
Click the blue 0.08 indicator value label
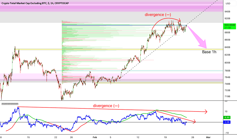[227, 122]
